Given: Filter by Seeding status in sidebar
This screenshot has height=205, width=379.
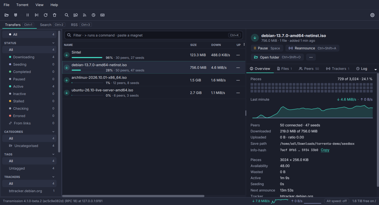Looking at the screenshot, I should point(29,64).
